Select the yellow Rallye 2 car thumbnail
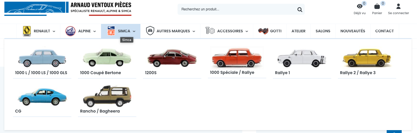The height and width of the screenshot is (133, 417). tap(367, 58)
